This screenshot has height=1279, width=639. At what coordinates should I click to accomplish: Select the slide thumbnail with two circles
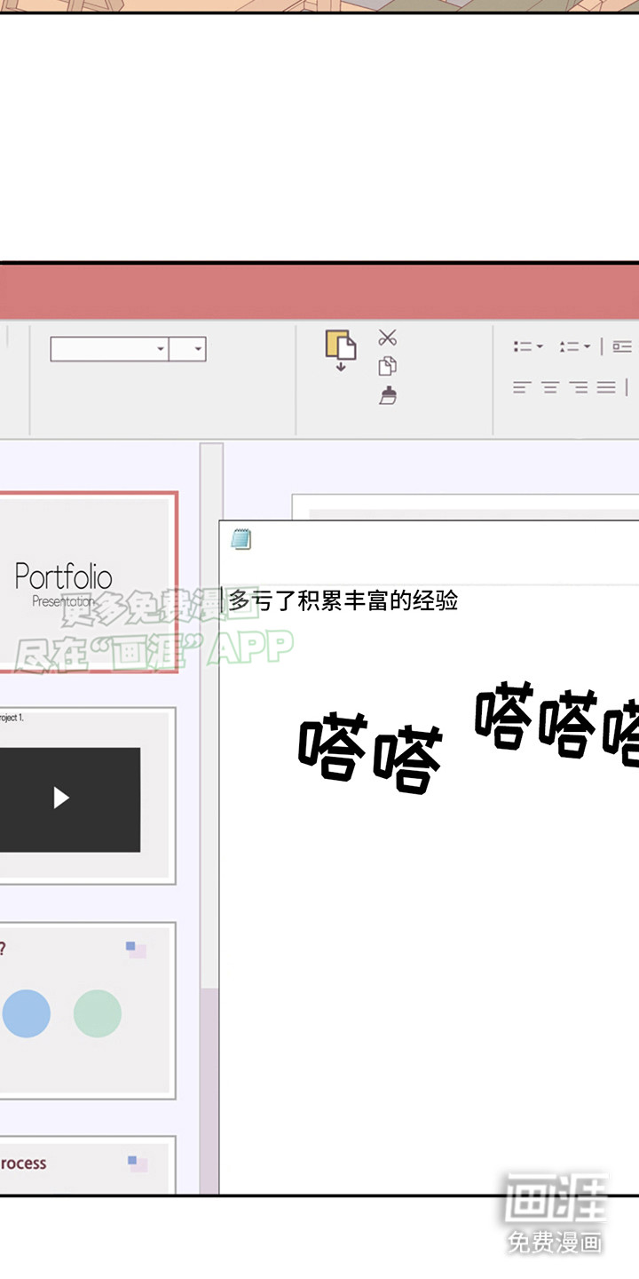coord(86,1011)
